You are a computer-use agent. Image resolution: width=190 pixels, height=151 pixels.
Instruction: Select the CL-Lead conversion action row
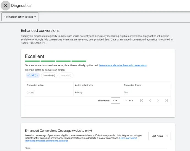(98, 93)
